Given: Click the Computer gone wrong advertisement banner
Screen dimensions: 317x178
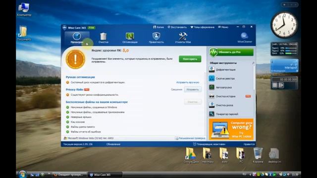Looking at the screenshot, I should 231,129.
